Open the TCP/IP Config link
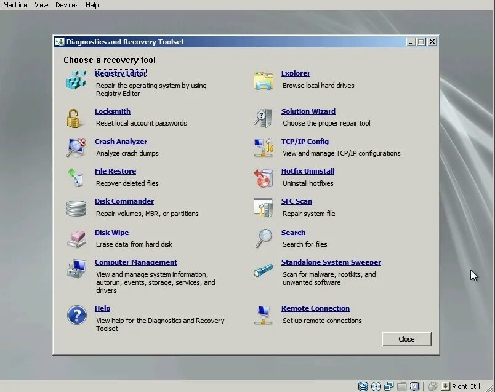The width and height of the screenshot is (495, 392). coord(305,142)
